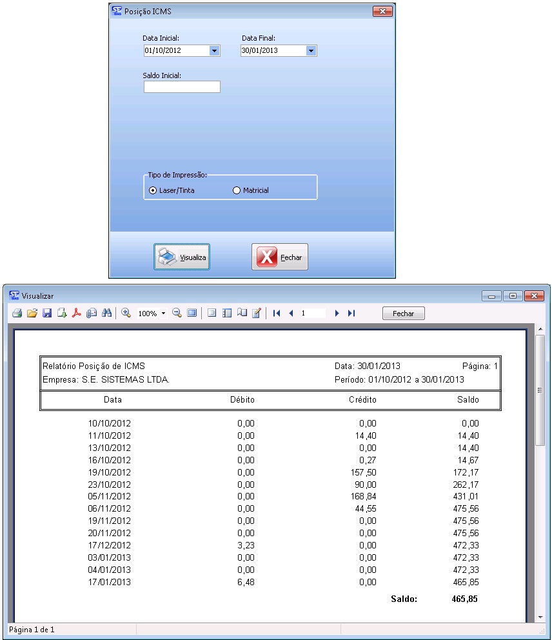Image resolution: width=552 pixels, height=640 pixels.
Task: Save the report using the floppy disk icon
Action: click(x=47, y=313)
